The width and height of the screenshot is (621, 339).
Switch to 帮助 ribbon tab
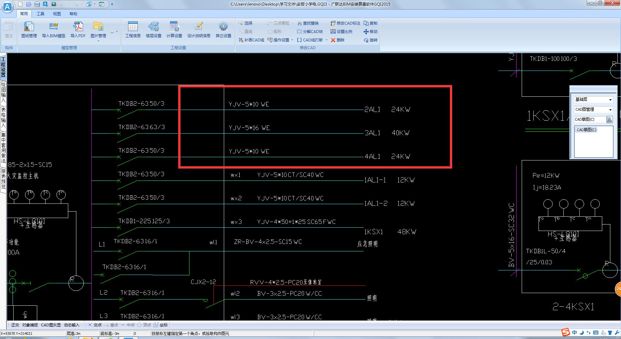[x=73, y=14]
